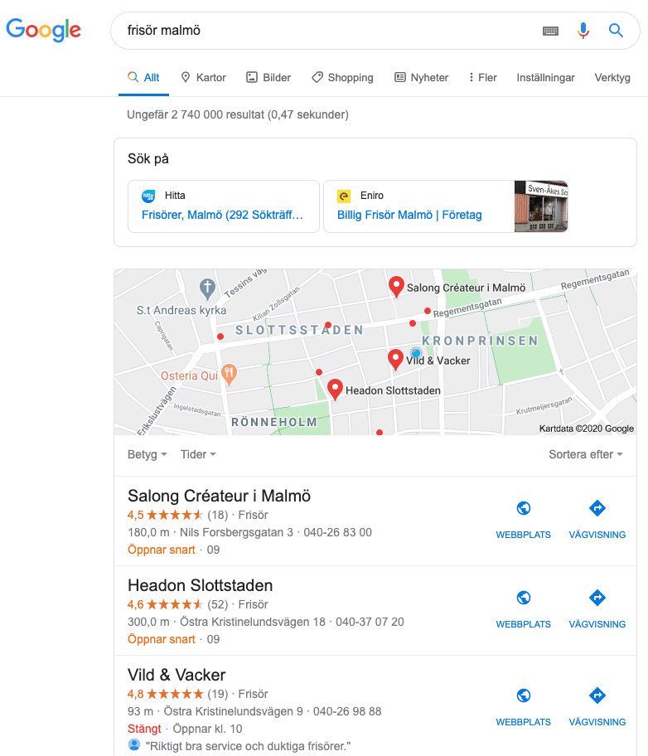Click the Headon Slottstaden map label
The width and height of the screenshot is (648, 756).
pyautogui.click(x=393, y=390)
